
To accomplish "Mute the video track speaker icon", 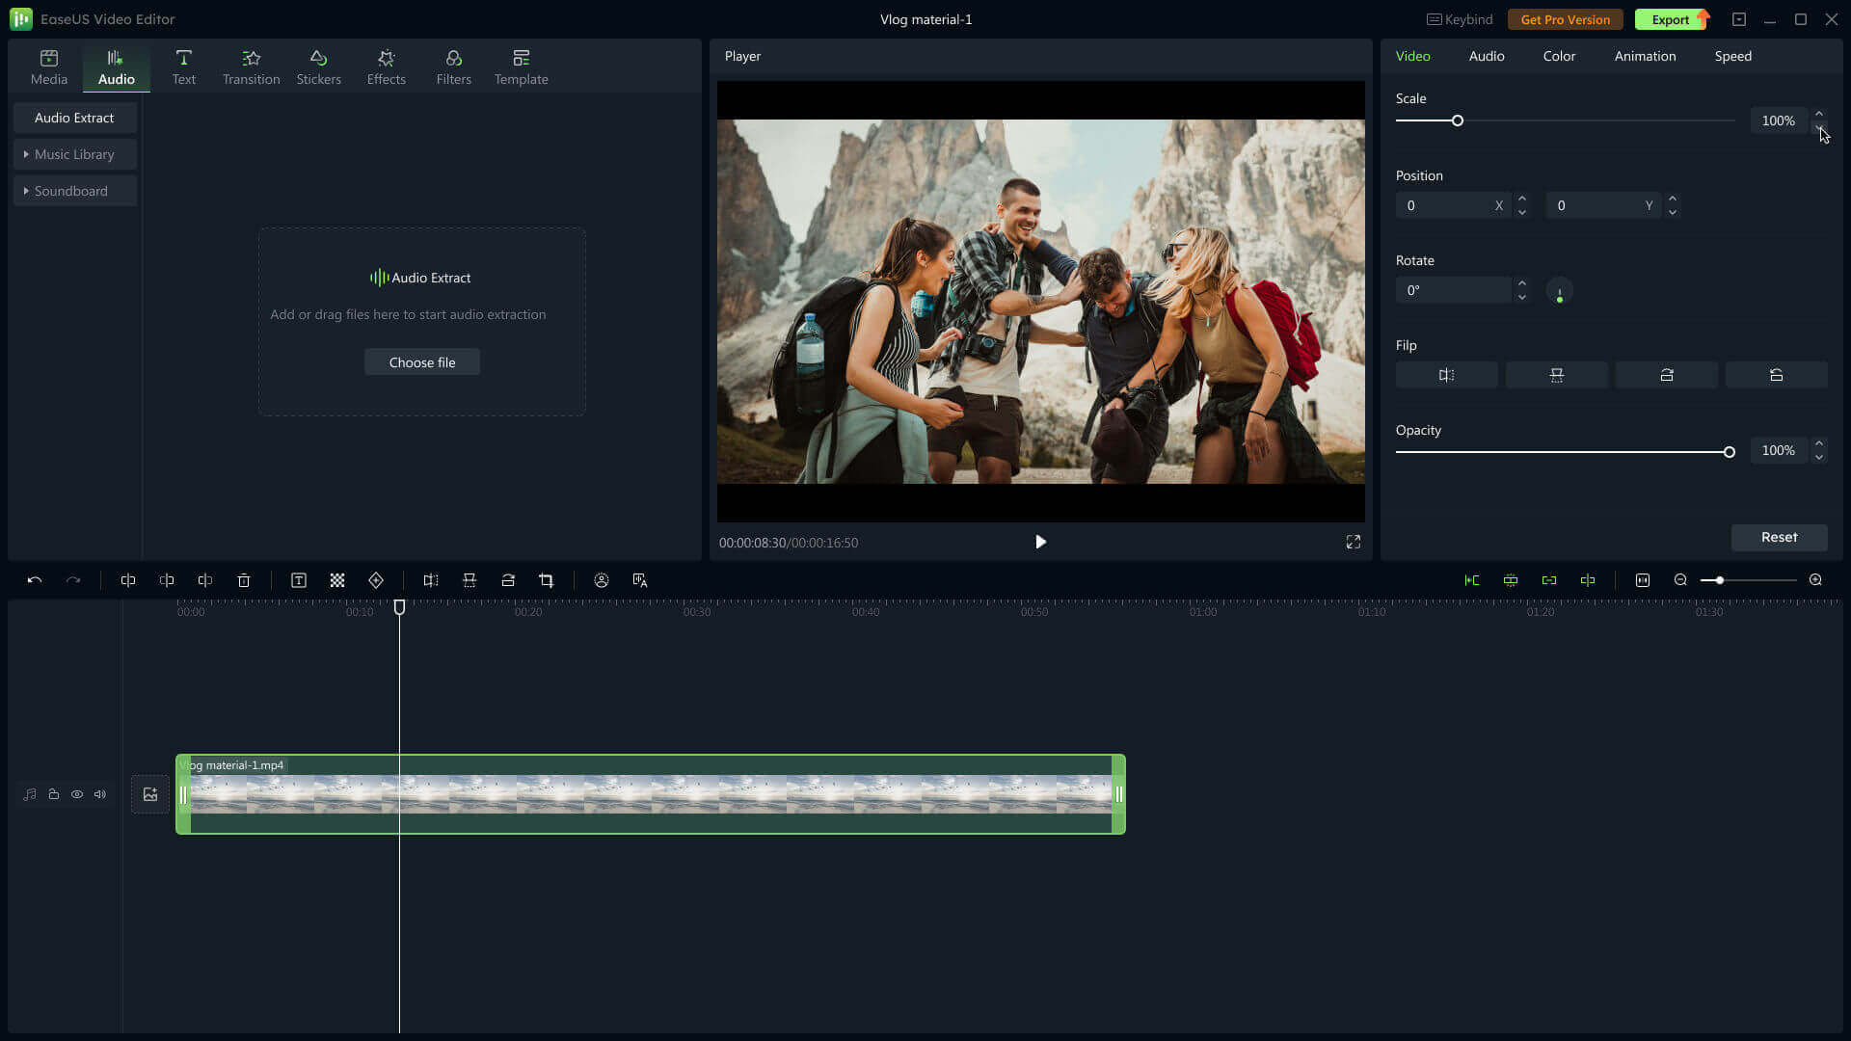I will click(100, 794).
